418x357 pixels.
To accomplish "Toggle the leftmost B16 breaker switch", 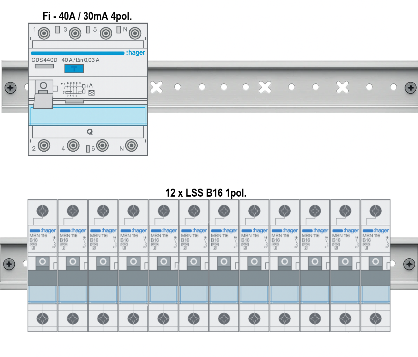I will click(x=43, y=263).
